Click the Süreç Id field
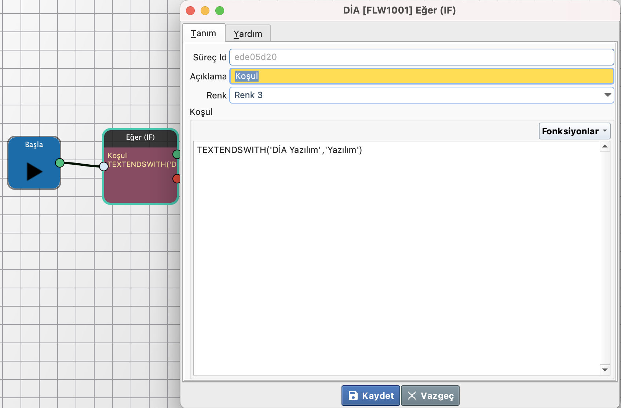This screenshot has width=621, height=408. pos(421,57)
